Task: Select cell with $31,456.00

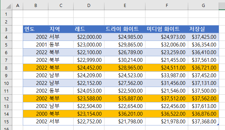Action: 167,83
